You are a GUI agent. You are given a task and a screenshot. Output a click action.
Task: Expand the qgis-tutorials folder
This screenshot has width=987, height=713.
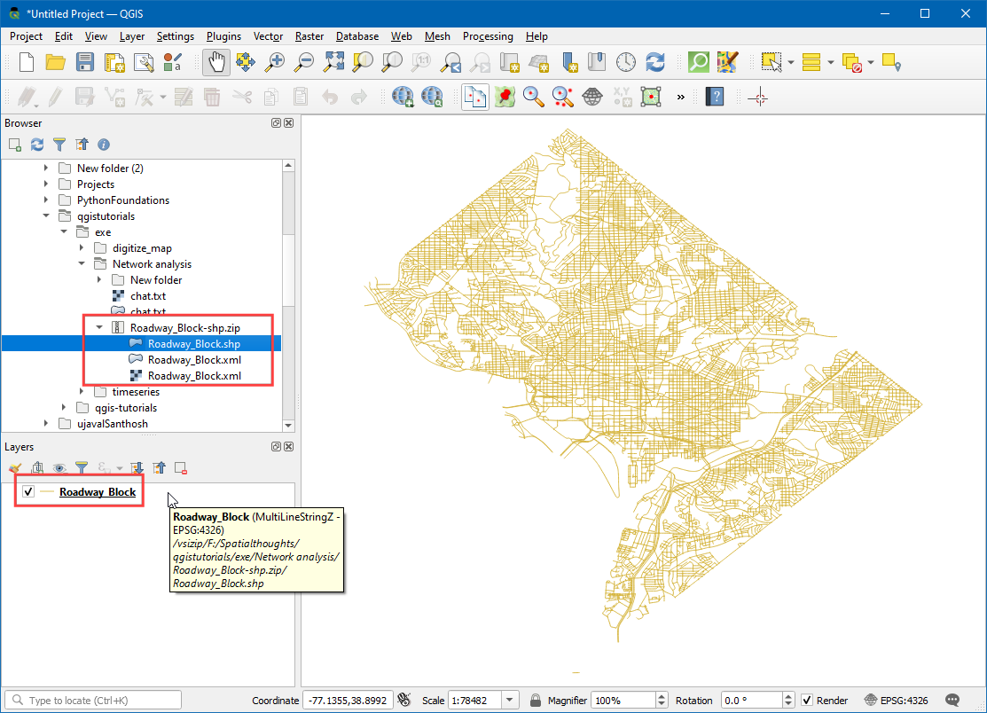[x=65, y=408]
